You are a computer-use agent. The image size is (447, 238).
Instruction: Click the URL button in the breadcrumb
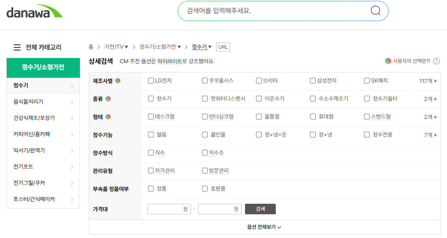(223, 47)
